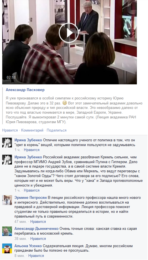Open Александр Дынниченко's profile picture

(7, 231)
